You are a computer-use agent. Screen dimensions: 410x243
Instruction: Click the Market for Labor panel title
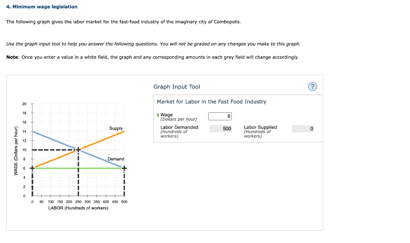pos(211,101)
